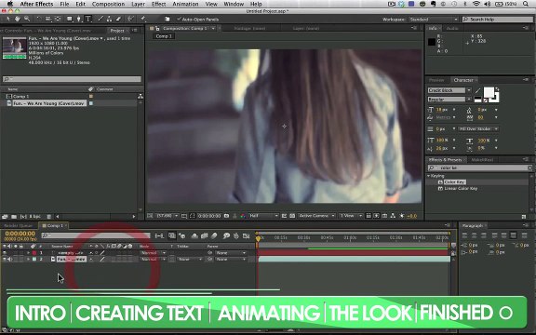Click the Brainstorm icon in timeline
The width and height of the screenshot is (536, 335).
[x=226, y=235]
